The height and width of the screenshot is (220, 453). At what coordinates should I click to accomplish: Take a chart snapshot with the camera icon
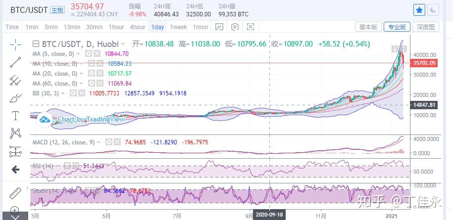[251, 27]
